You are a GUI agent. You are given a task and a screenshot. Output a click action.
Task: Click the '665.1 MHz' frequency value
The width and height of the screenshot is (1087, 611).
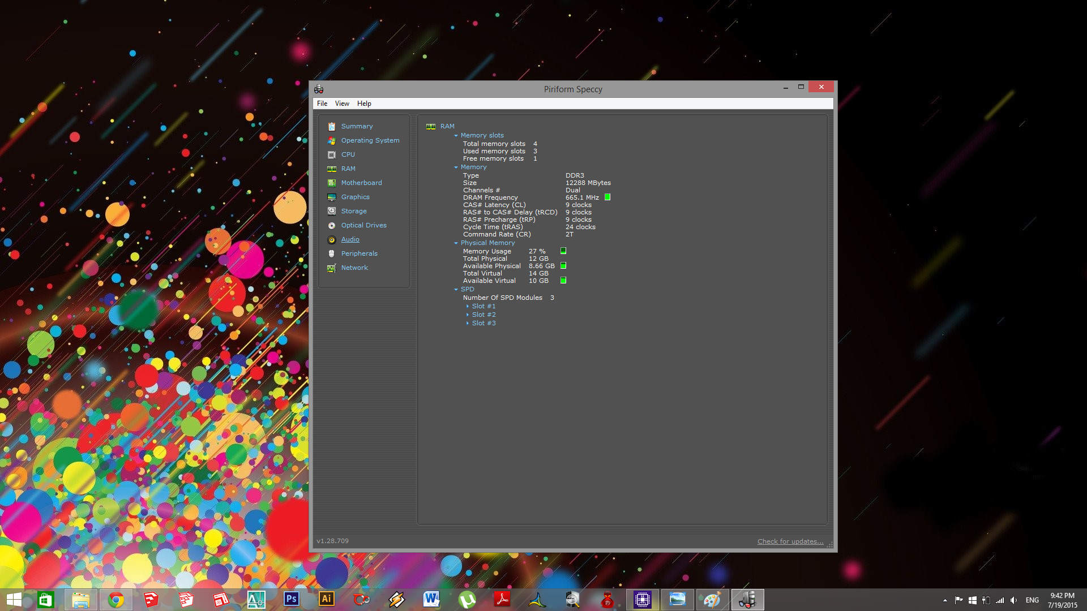click(582, 197)
